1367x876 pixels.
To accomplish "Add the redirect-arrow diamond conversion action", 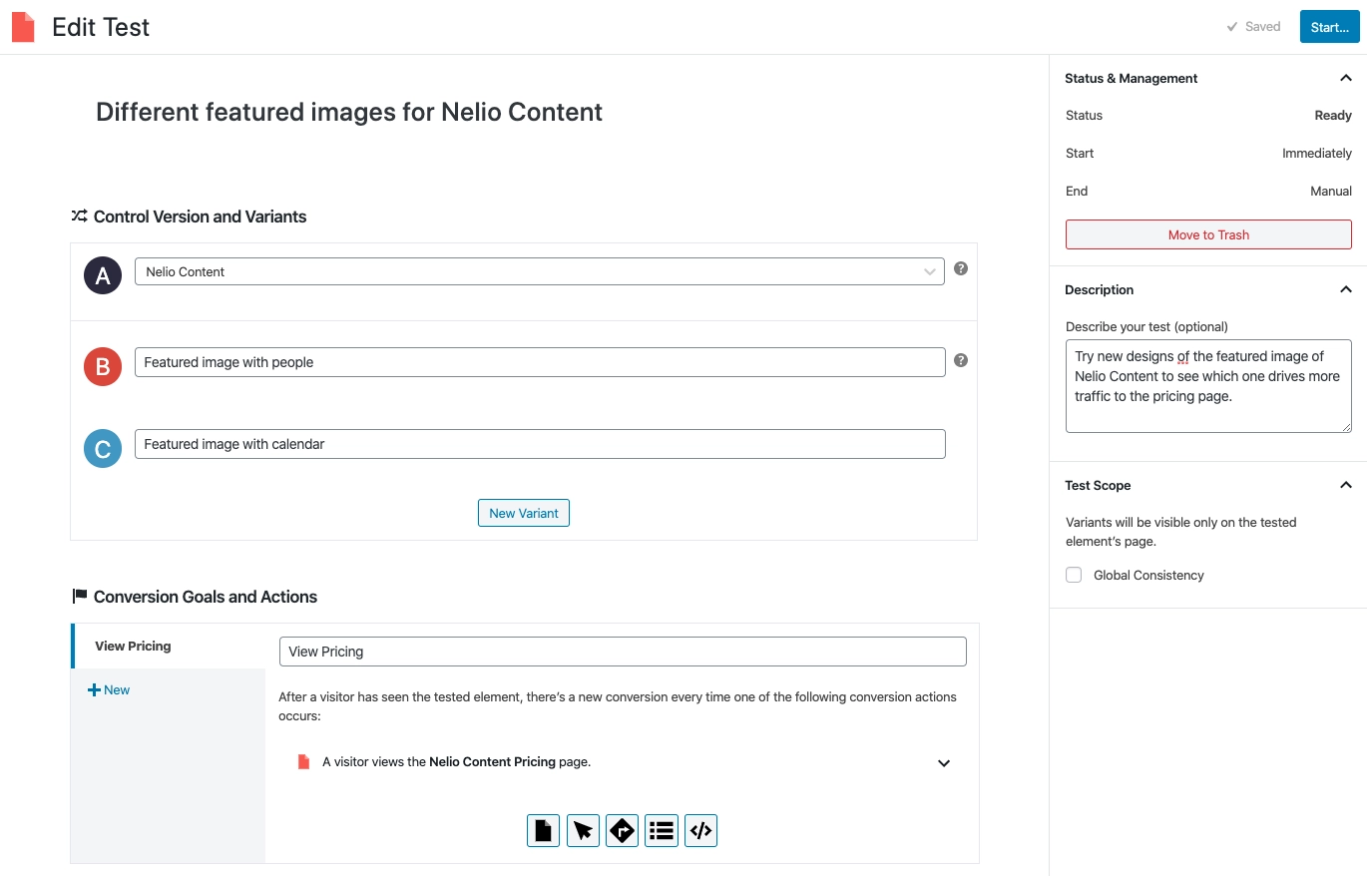I will [622, 830].
